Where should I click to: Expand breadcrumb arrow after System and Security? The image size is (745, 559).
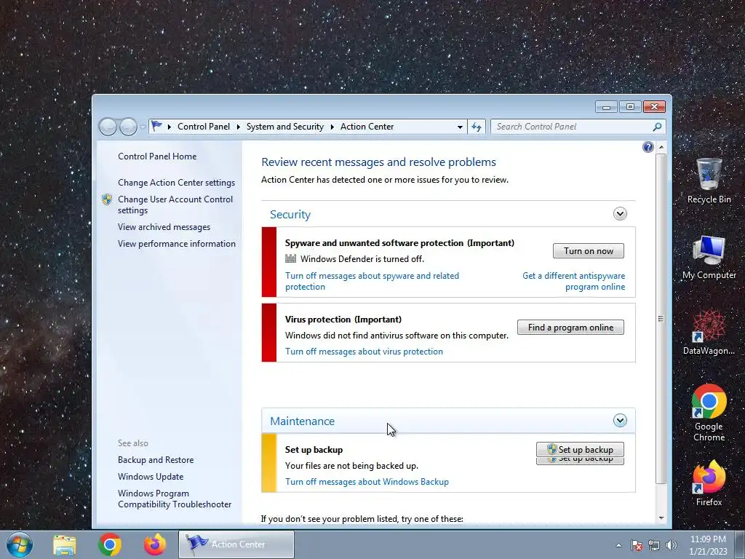pos(332,127)
